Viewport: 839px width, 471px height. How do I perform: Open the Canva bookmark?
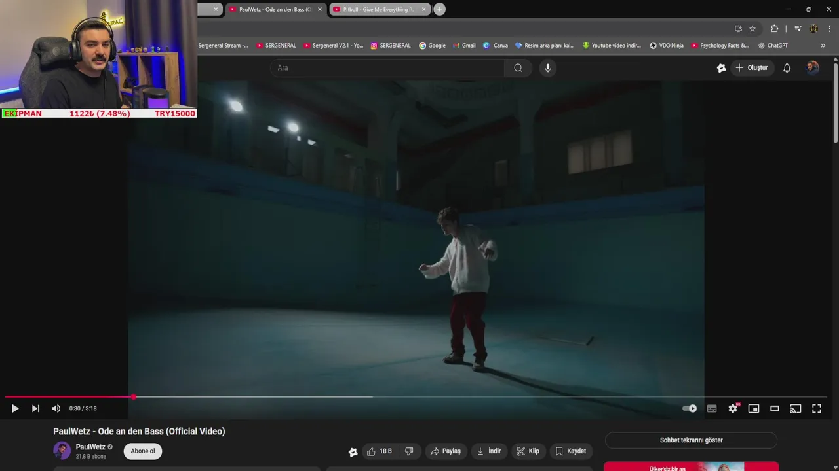point(496,46)
